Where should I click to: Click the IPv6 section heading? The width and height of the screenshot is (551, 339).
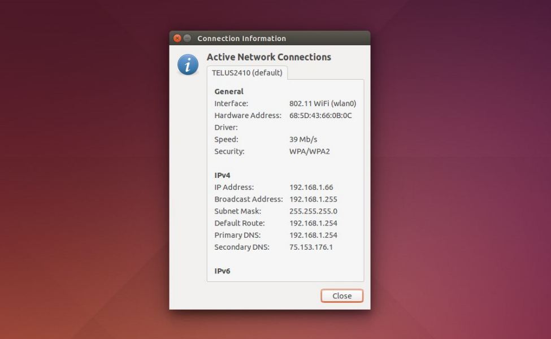pos(222,271)
